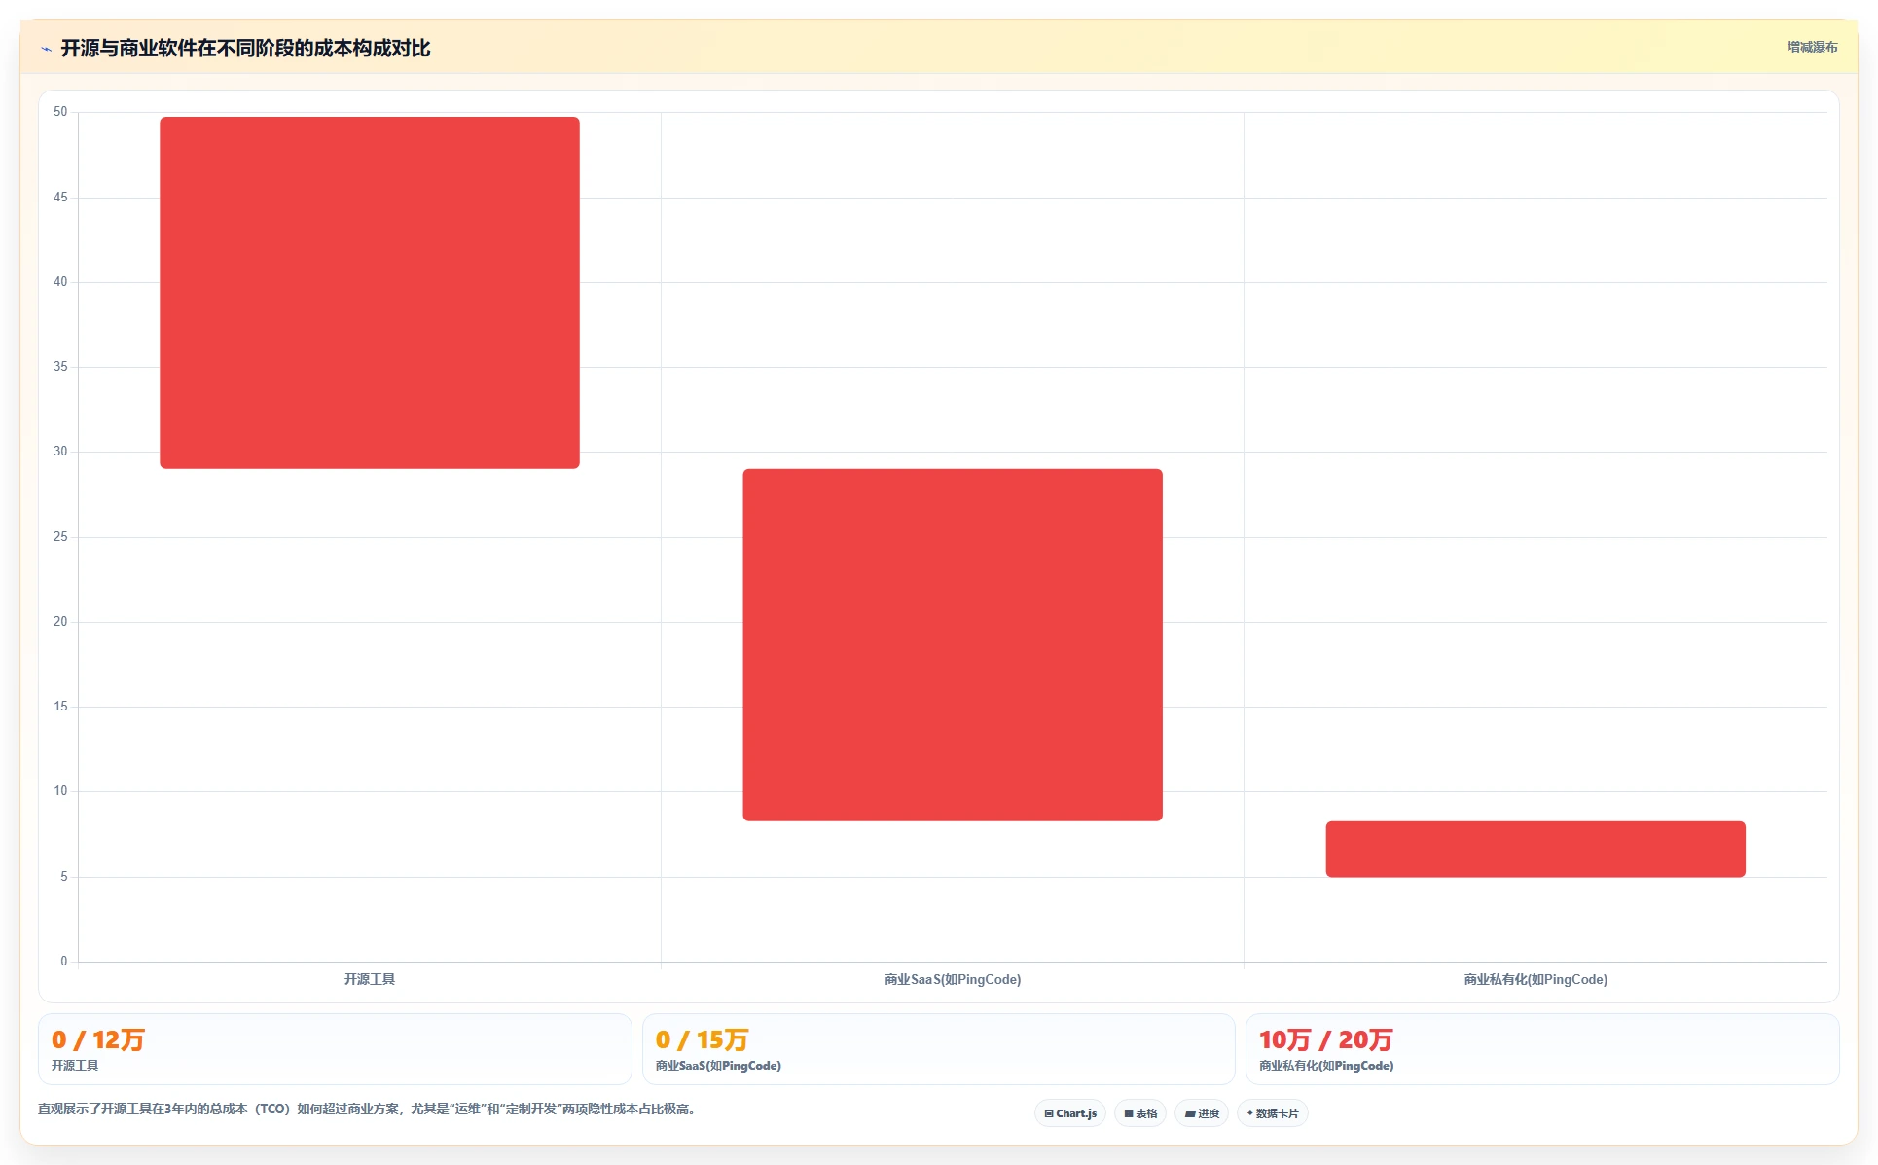Image resolution: width=1878 pixels, height=1165 pixels.
Task: Select the 0 / 12万 开源工具 card
Action: pos(335,1049)
